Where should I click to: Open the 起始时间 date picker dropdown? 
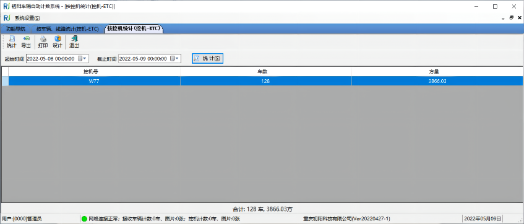point(82,59)
